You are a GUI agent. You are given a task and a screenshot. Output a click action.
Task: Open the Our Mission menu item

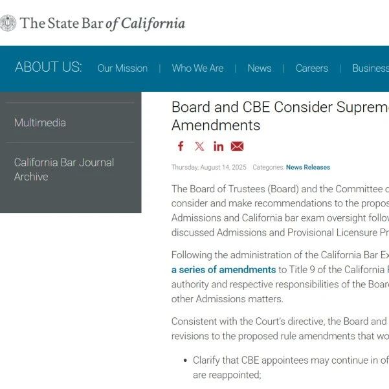tap(122, 68)
